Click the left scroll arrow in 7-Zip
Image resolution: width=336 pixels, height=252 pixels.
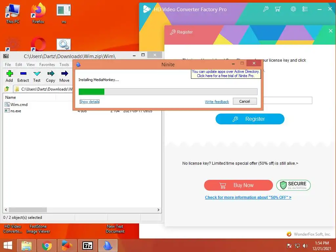[6, 210]
